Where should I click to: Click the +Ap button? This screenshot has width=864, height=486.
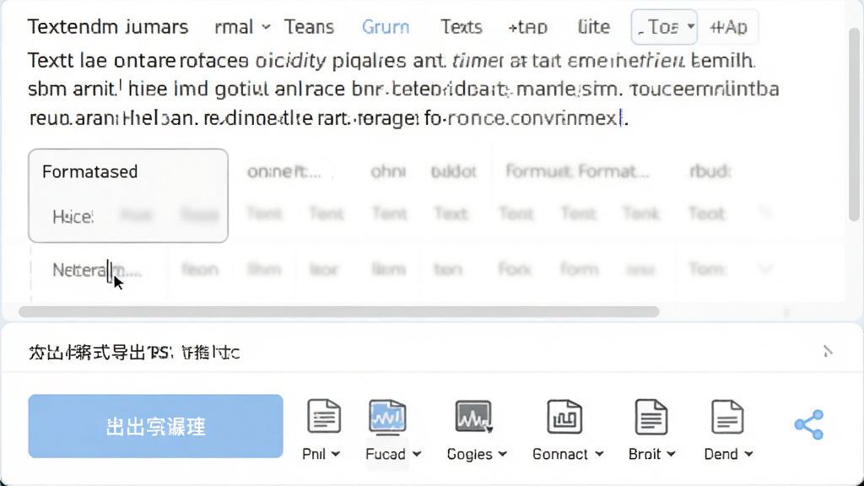tap(728, 26)
